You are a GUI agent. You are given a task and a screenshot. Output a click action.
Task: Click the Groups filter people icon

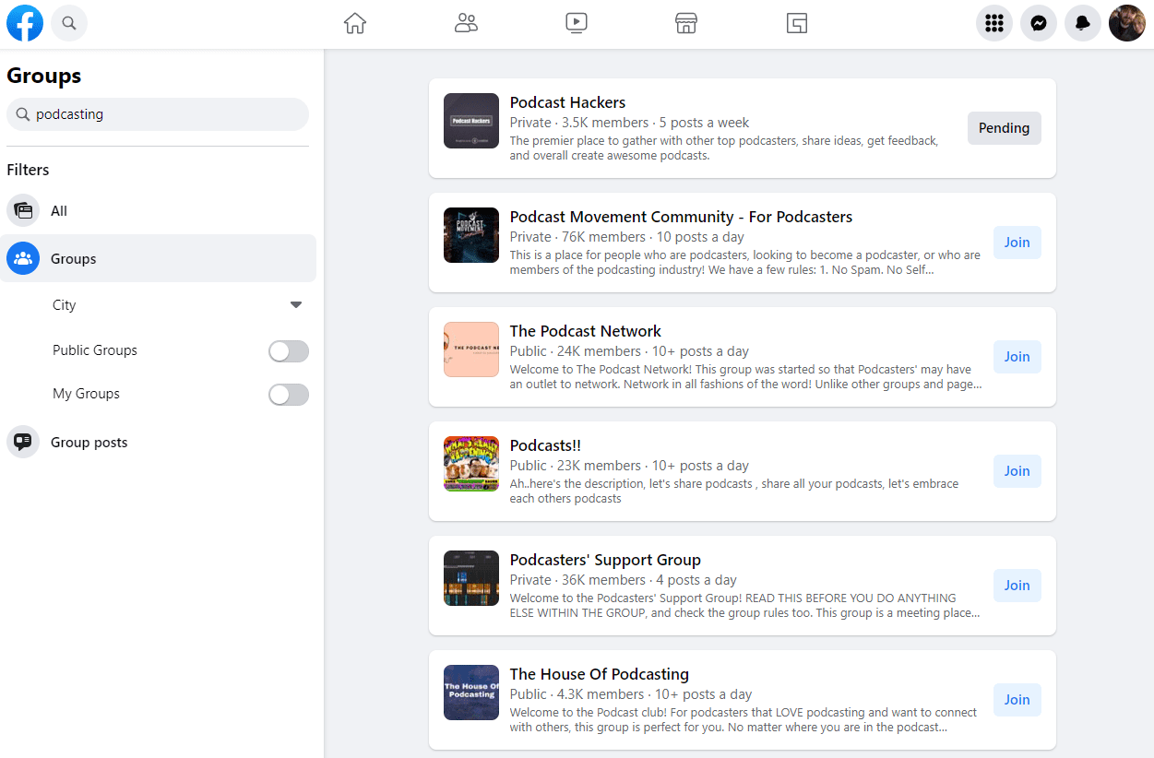[23, 258]
